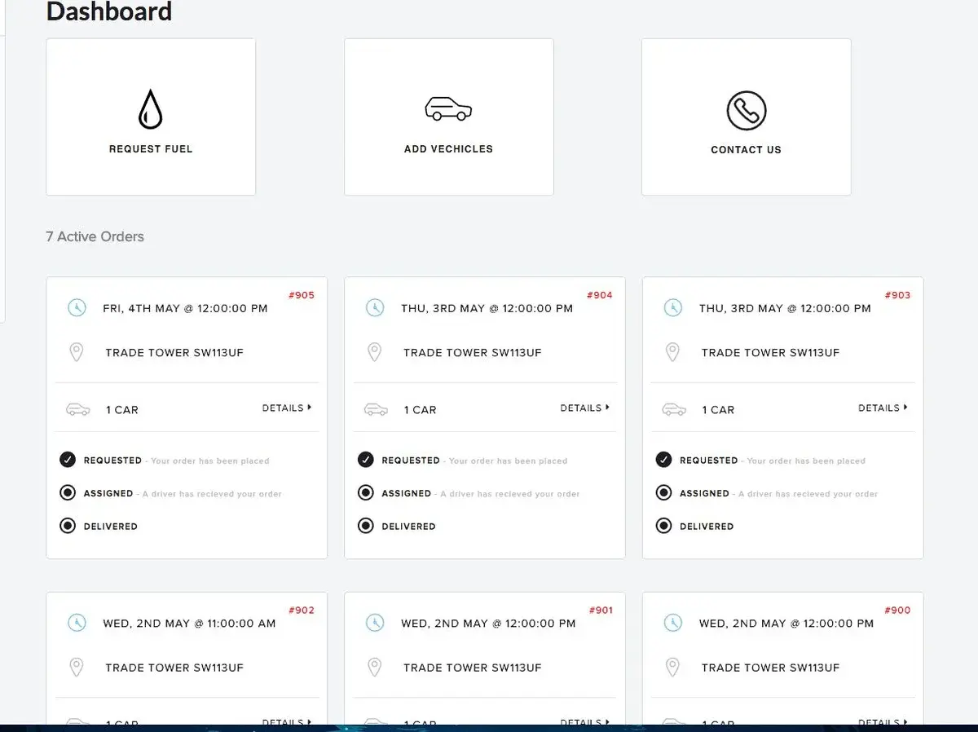Click the car icon next to 1 CAR on #903
Screen dimensions: 978x732
[x=673, y=410]
